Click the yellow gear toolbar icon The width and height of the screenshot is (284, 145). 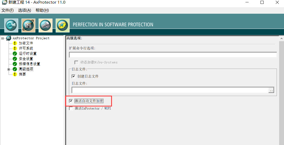(x=63, y=25)
